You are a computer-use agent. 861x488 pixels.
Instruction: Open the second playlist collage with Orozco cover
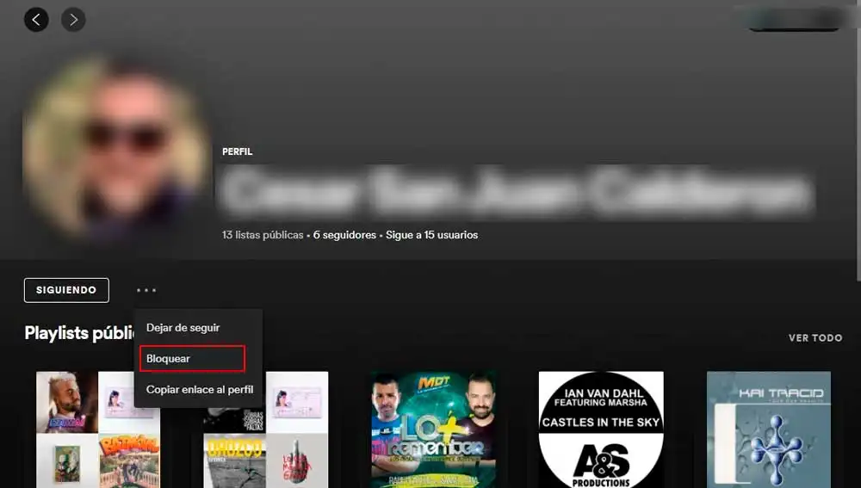click(266, 429)
